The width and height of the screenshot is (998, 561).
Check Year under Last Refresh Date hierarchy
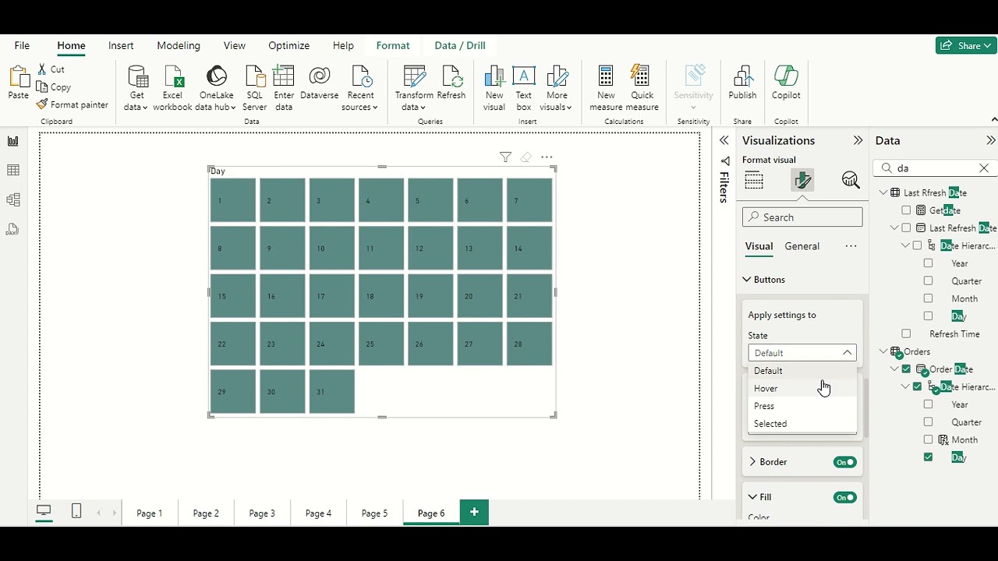click(x=928, y=263)
